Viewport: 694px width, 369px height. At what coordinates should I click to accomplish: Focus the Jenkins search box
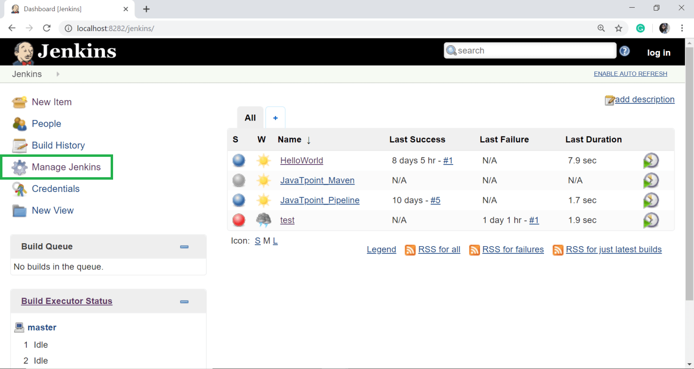coord(530,50)
